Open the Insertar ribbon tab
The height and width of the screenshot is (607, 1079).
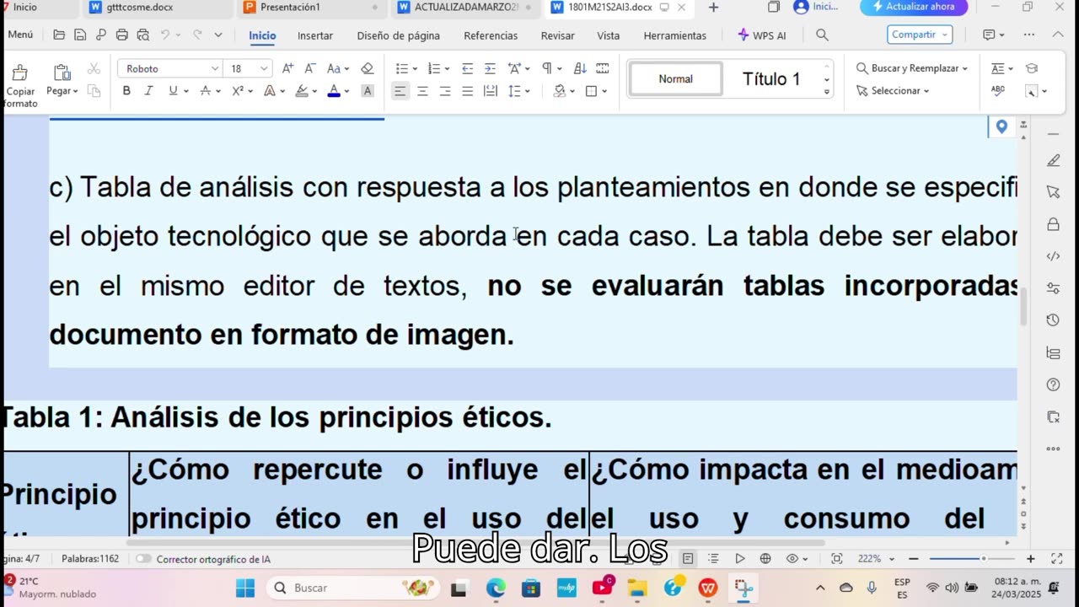click(x=314, y=35)
